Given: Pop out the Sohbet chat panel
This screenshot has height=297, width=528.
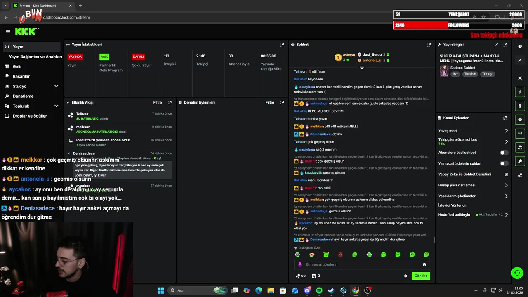Looking at the screenshot, I should pyautogui.click(x=429, y=45).
